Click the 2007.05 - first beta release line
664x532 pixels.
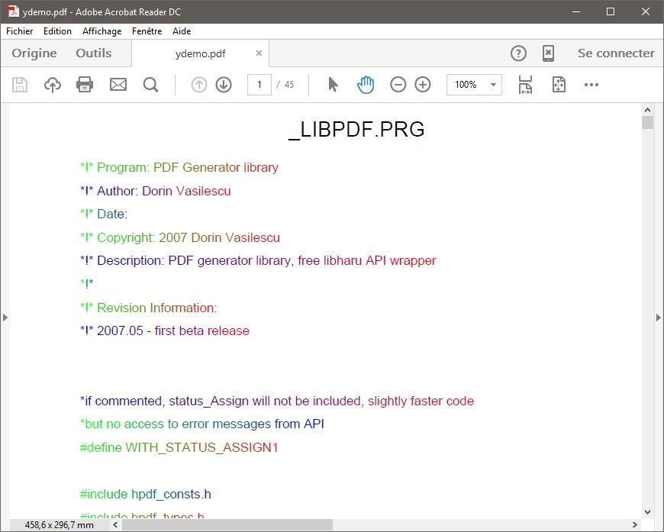point(165,330)
